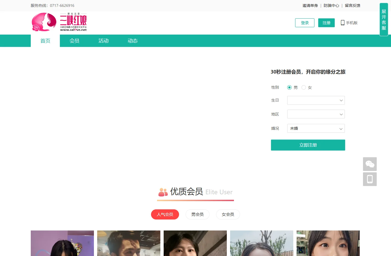Click the phone icon beside 手机版

click(x=342, y=23)
